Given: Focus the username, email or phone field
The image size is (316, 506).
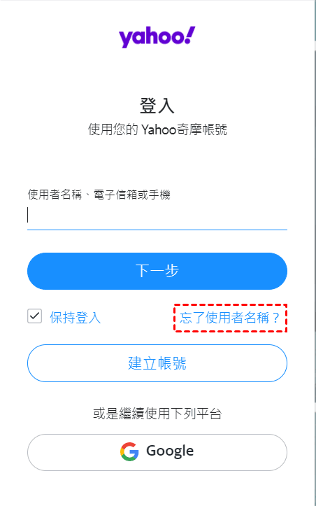Looking at the screenshot, I should 157,216.
